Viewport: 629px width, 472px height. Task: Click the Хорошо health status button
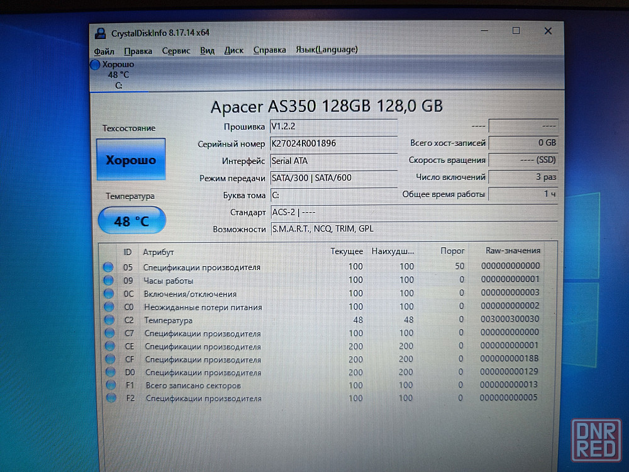point(131,160)
